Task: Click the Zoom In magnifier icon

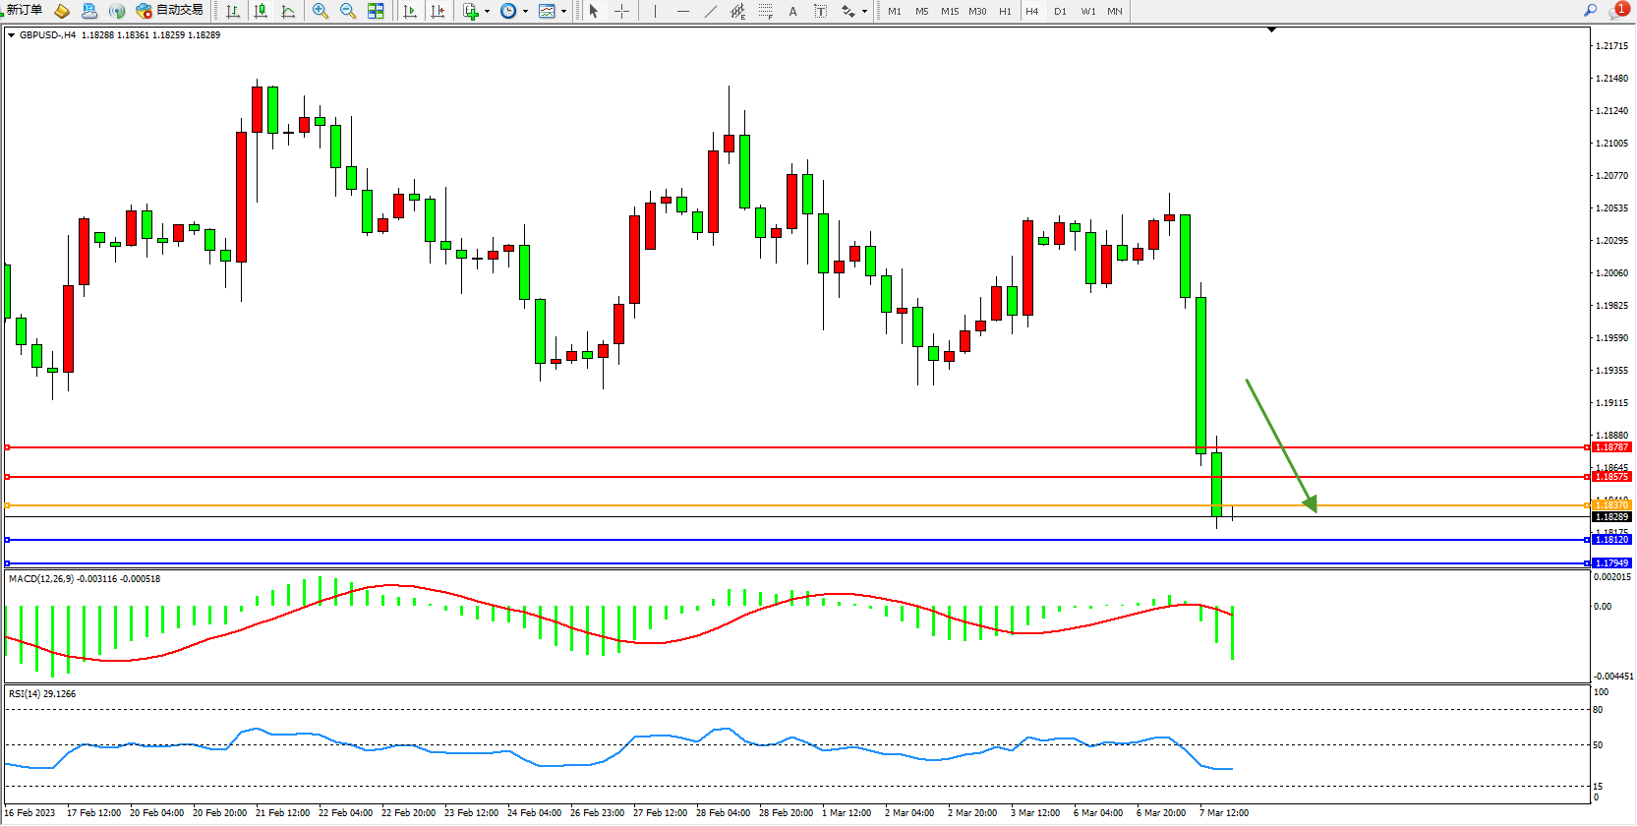Action: point(321,11)
